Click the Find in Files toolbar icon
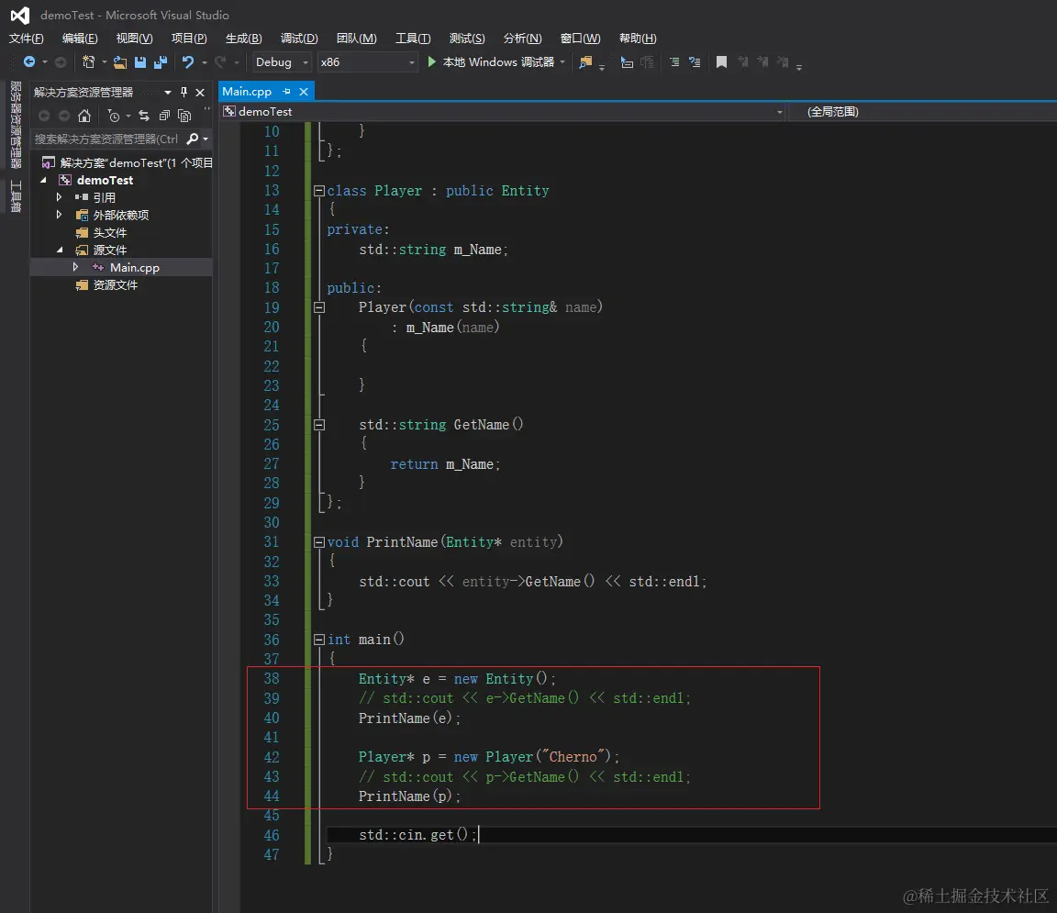Screen dimensions: 1057x913 click(585, 62)
